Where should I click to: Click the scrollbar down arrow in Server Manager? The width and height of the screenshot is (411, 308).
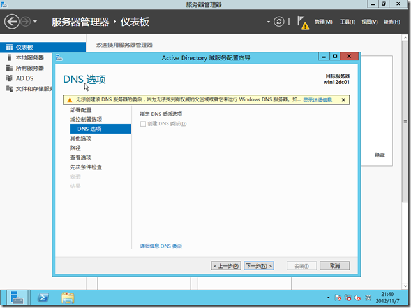point(405,286)
